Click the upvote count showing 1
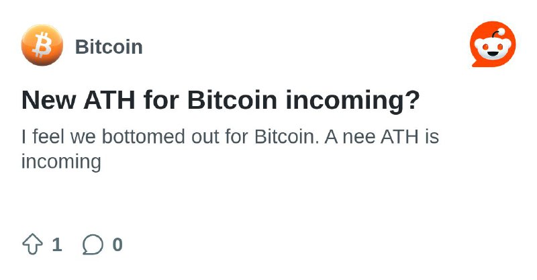 click(x=57, y=244)
